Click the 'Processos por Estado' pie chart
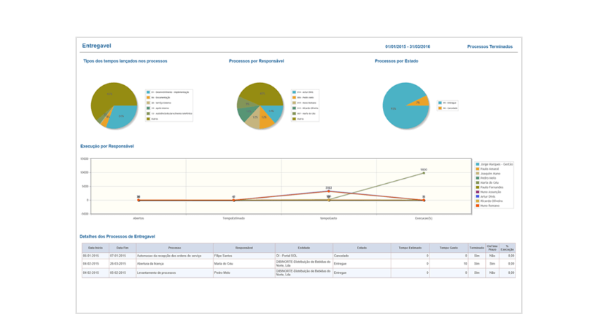Image resolution: width=598 pixels, height=314 pixels. (x=405, y=106)
